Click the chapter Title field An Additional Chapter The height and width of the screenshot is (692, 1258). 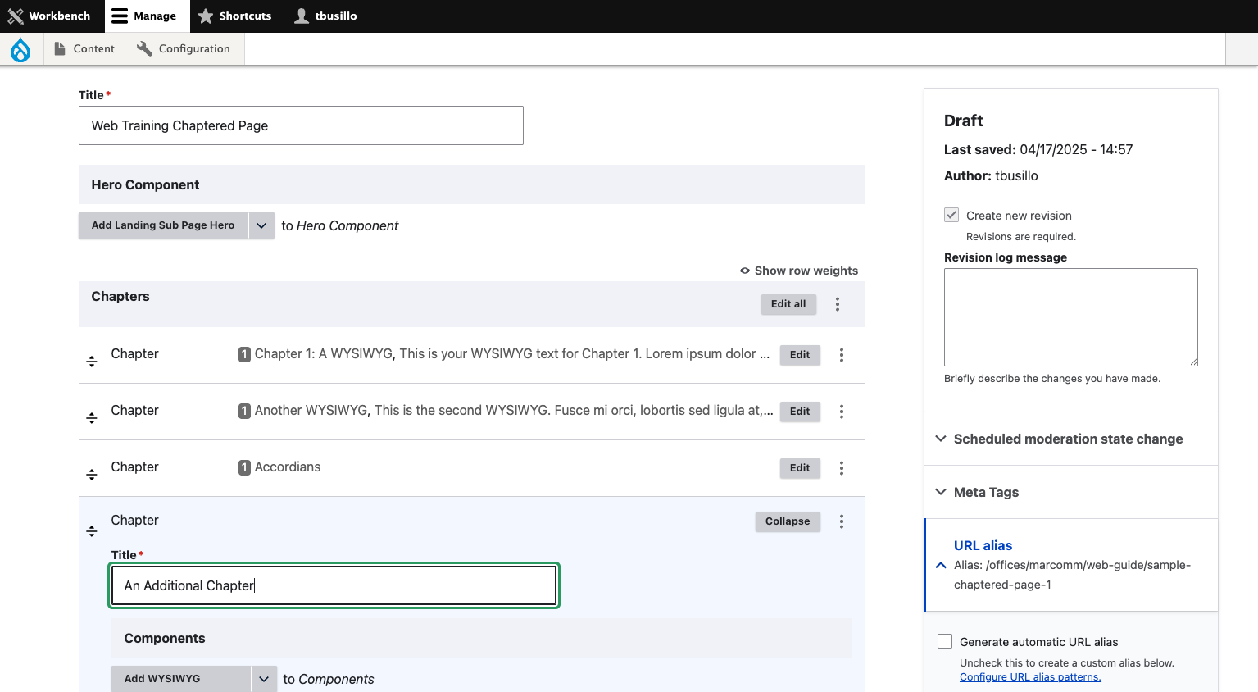(334, 585)
